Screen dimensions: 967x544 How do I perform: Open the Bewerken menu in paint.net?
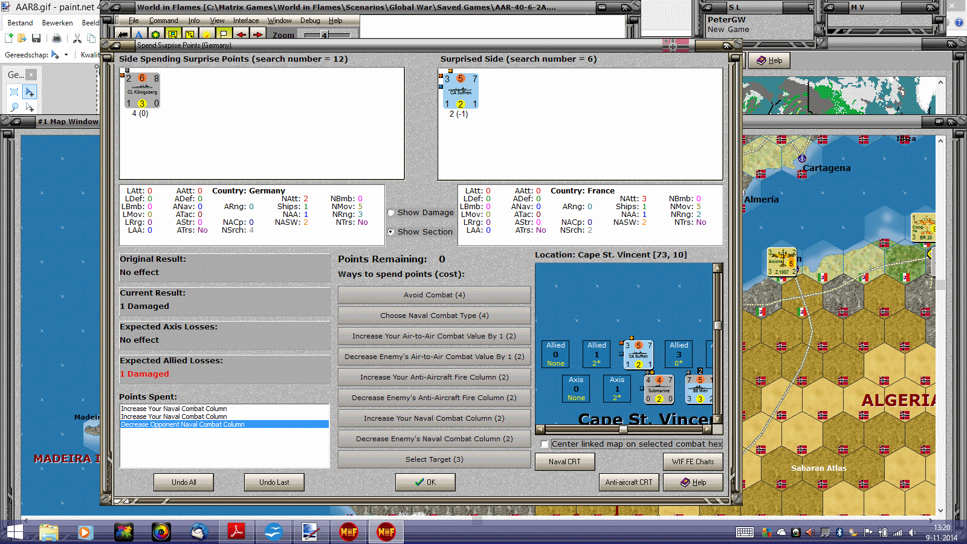coord(57,23)
